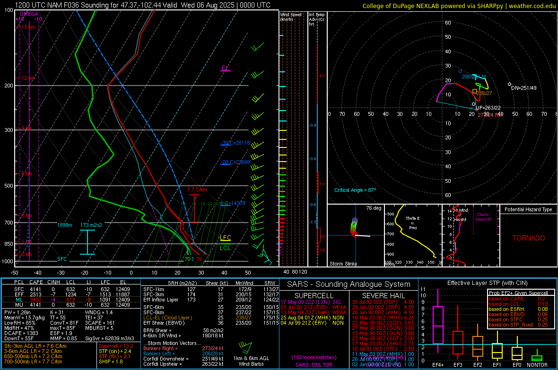
Task: Click the Prob EF2+ Given Supercell heading
Action: [x=518, y=293]
